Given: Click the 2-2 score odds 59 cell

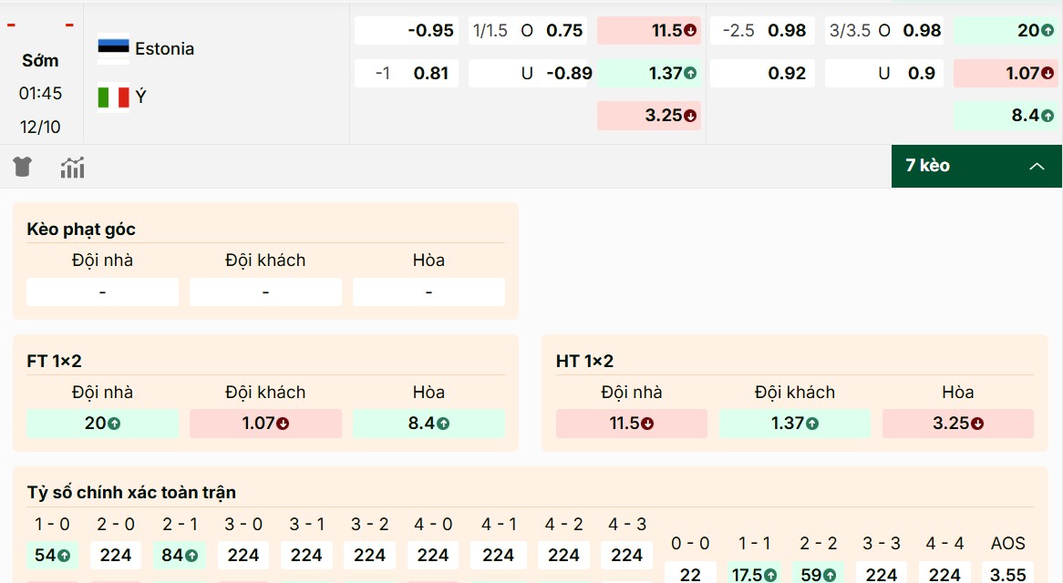Looking at the screenshot, I should [x=818, y=575].
